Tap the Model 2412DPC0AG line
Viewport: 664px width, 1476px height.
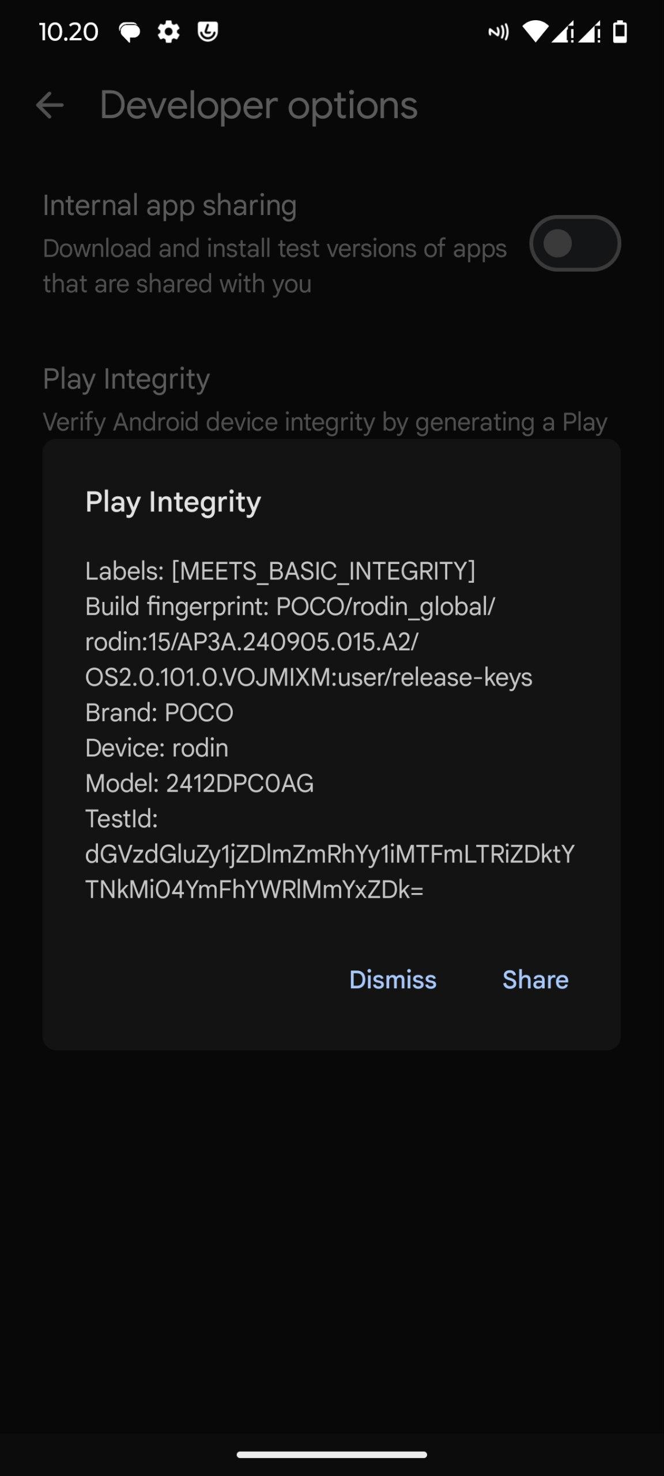[199, 784]
